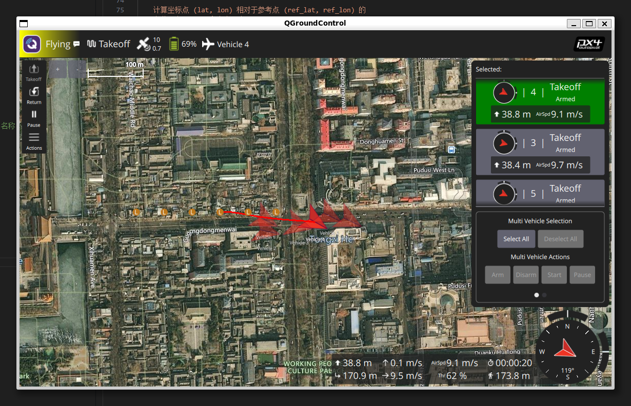Click vehicle 3 attitude compass indicator
Viewport: 631px width, 406px height.
coord(505,143)
